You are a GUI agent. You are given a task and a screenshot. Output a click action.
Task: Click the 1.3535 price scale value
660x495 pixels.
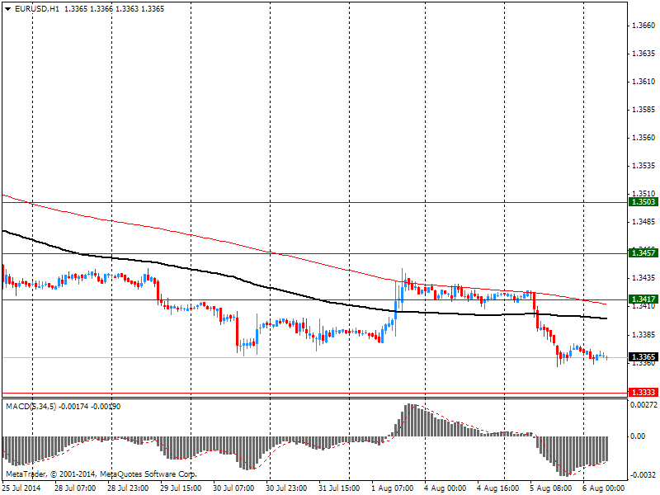click(643, 166)
